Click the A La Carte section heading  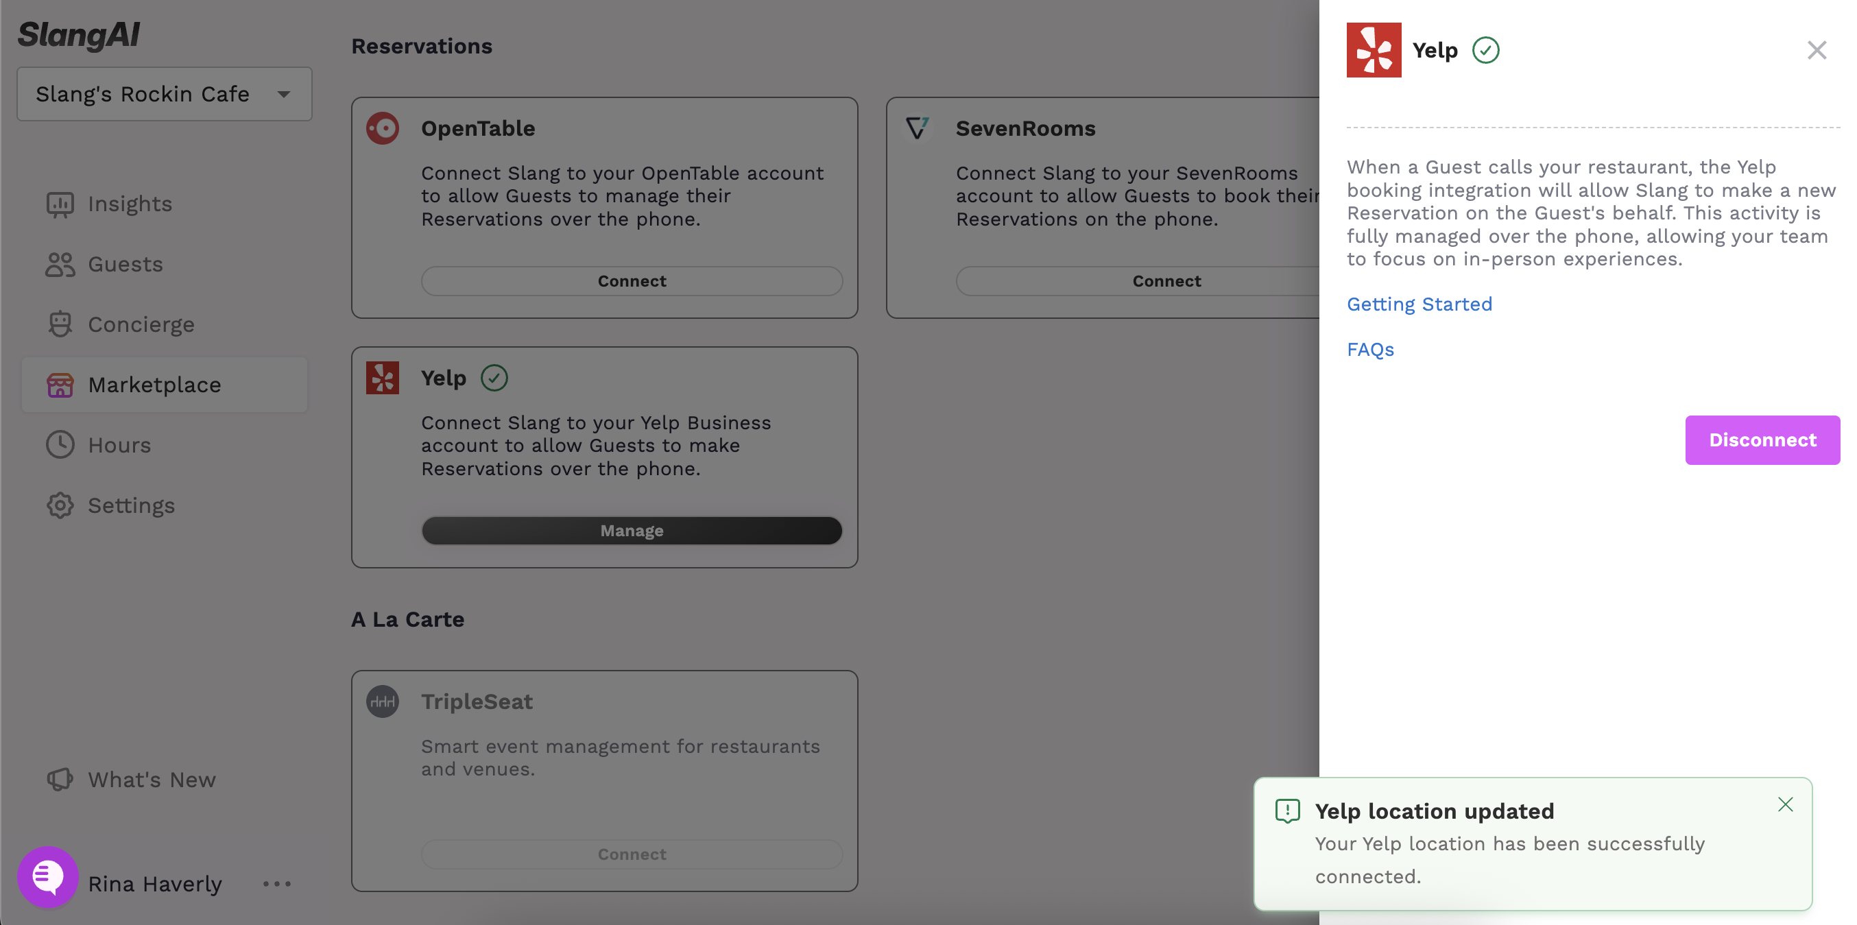(407, 619)
